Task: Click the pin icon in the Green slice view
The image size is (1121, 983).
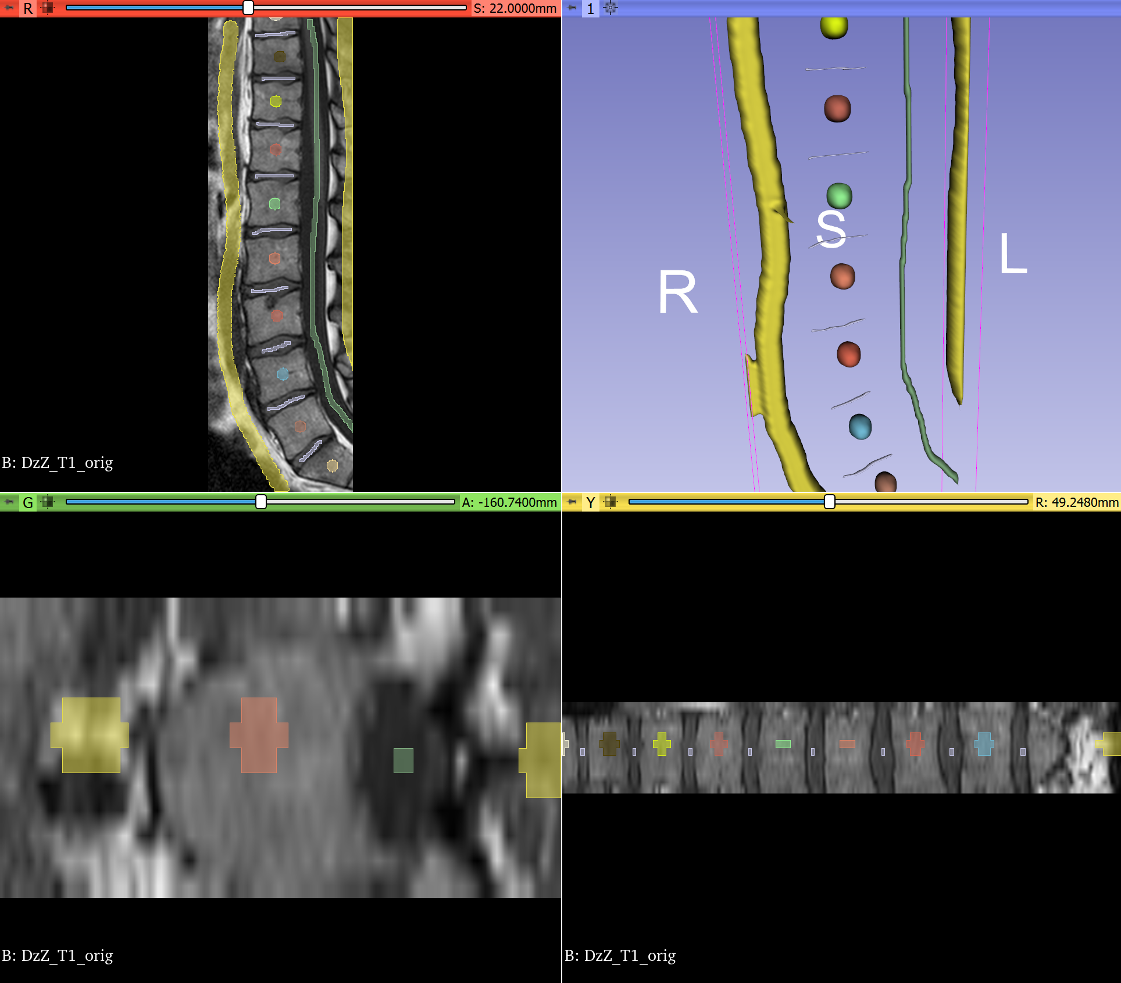Action: point(9,502)
